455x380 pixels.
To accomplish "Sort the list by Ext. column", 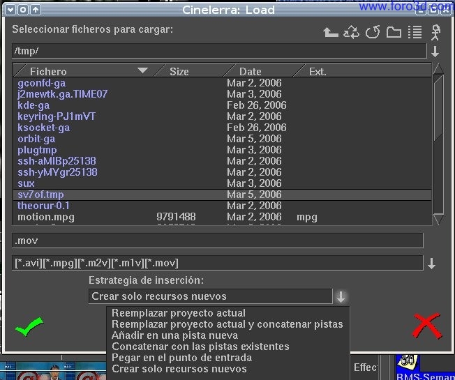I will tap(317, 72).
